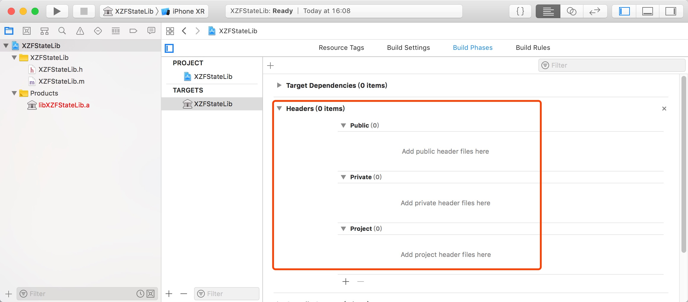Screen dimensions: 688x302
Task: Switch to the Standard editor
Action: pyautogui.click(x=548, y=11)
